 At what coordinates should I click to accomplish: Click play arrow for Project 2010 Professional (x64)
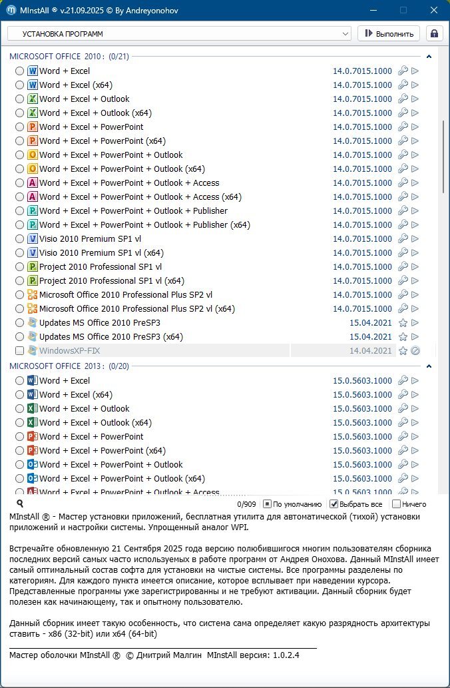tap(415, 280)
